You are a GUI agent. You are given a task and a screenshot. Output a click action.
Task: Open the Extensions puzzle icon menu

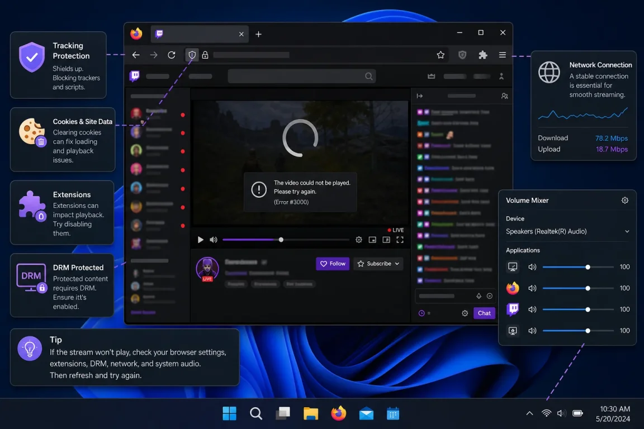(x=483, y=55)
